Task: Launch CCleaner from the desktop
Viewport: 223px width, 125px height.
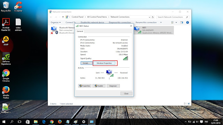Action: (x=18, y=7)
